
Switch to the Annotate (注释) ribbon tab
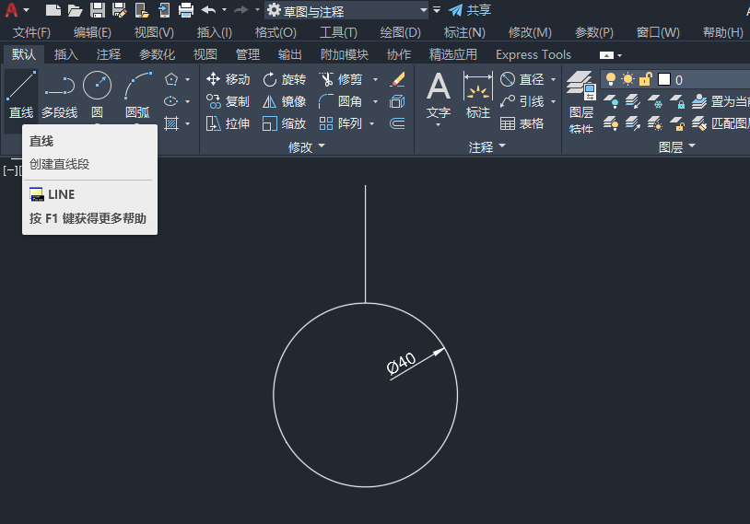click(x=109, y=54)
